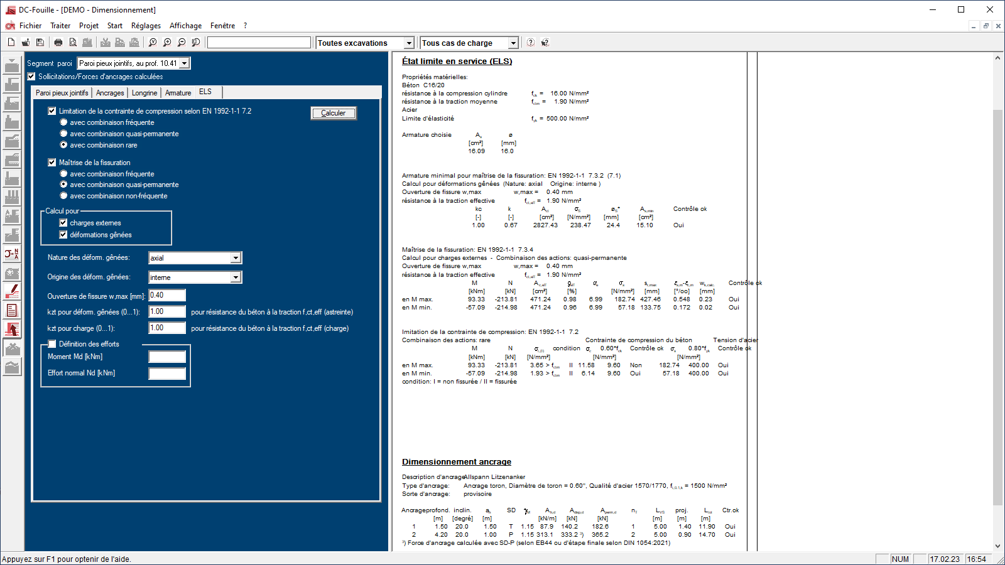Click the first zoom icon marked V

pos(153,43)
